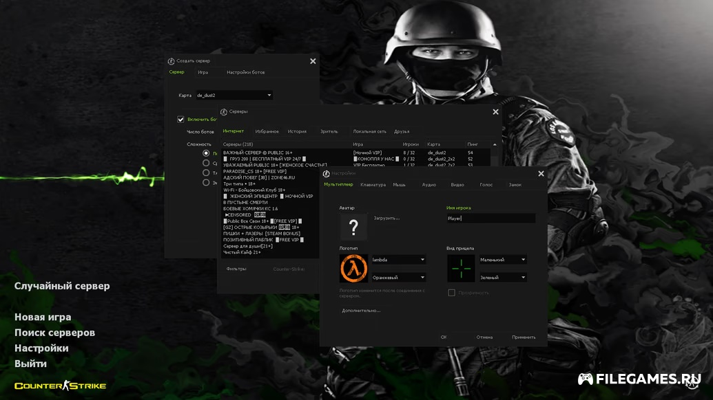Switch to Игра tab in Создать сервер
The height and width of the screenshot is (400, 713).
(203, 73)
